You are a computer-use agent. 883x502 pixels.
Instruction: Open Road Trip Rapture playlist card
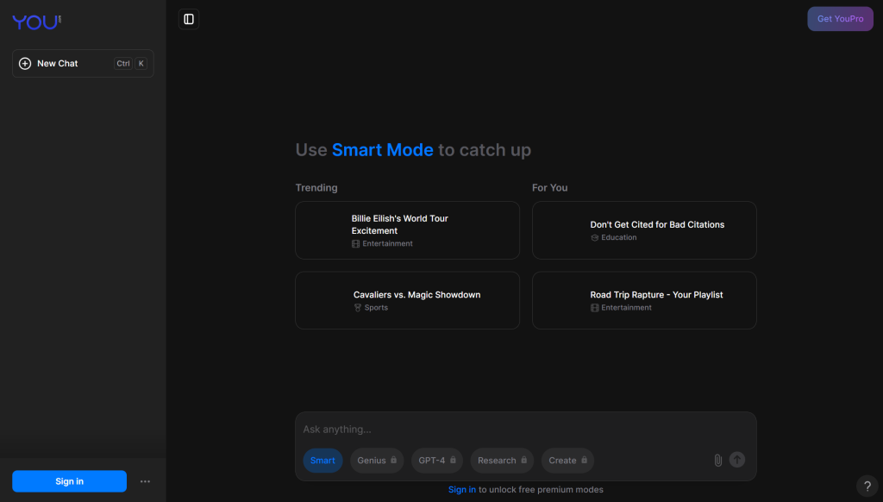point(644,300)
